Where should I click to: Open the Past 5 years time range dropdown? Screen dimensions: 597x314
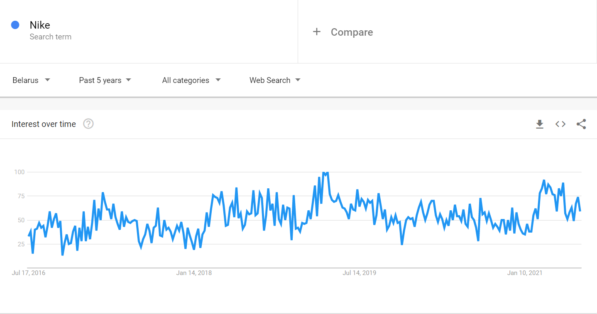pos(105,80)
